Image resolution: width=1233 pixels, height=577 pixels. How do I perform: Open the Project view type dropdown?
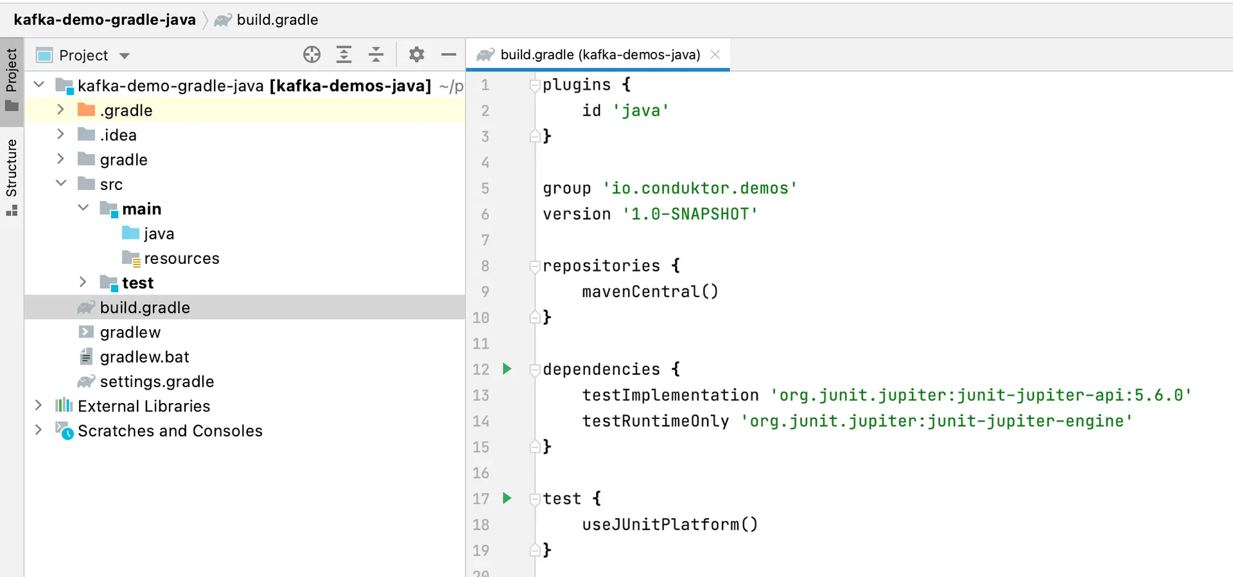[125, 56]
